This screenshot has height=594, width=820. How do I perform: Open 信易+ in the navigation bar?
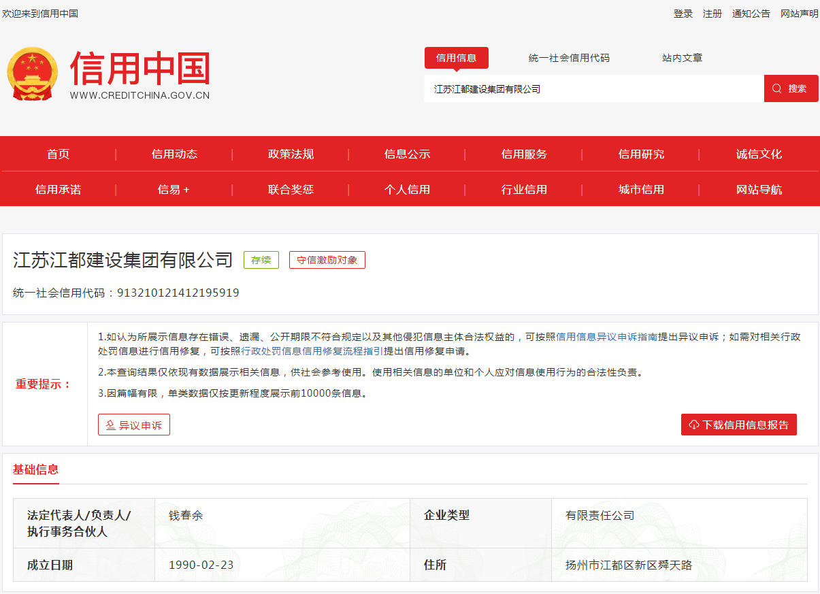click(174, 190)
